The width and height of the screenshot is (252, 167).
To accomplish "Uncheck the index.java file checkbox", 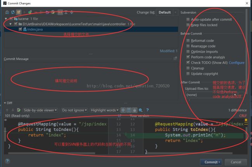I will (20, 29).
